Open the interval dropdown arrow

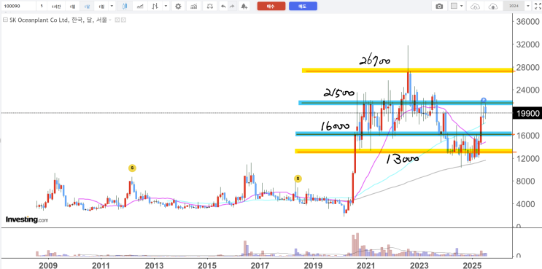(x=112, y=7)
